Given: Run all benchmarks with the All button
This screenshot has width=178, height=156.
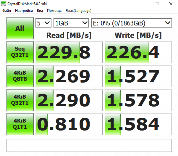Looking at the screenshot, I should pos(20,28).
